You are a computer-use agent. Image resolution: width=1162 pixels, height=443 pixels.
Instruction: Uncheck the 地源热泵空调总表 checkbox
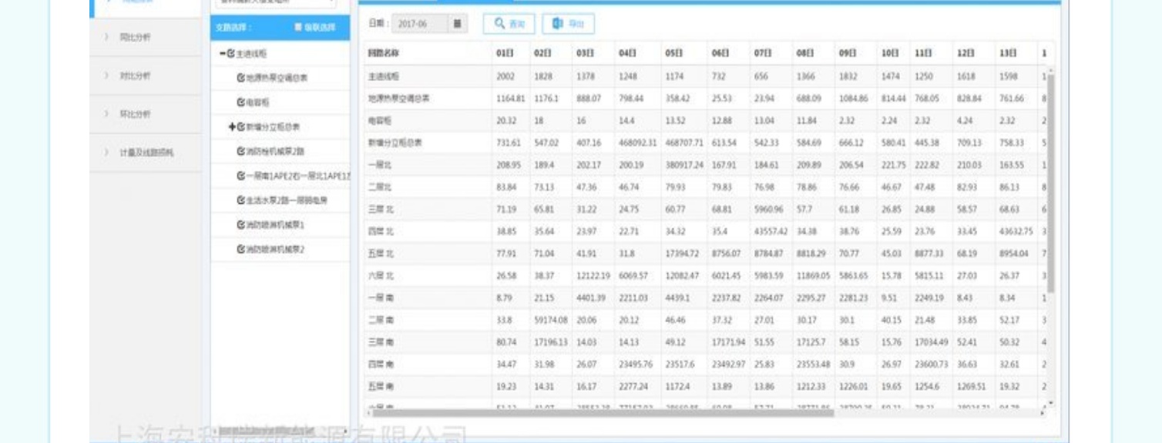point(241,78)
